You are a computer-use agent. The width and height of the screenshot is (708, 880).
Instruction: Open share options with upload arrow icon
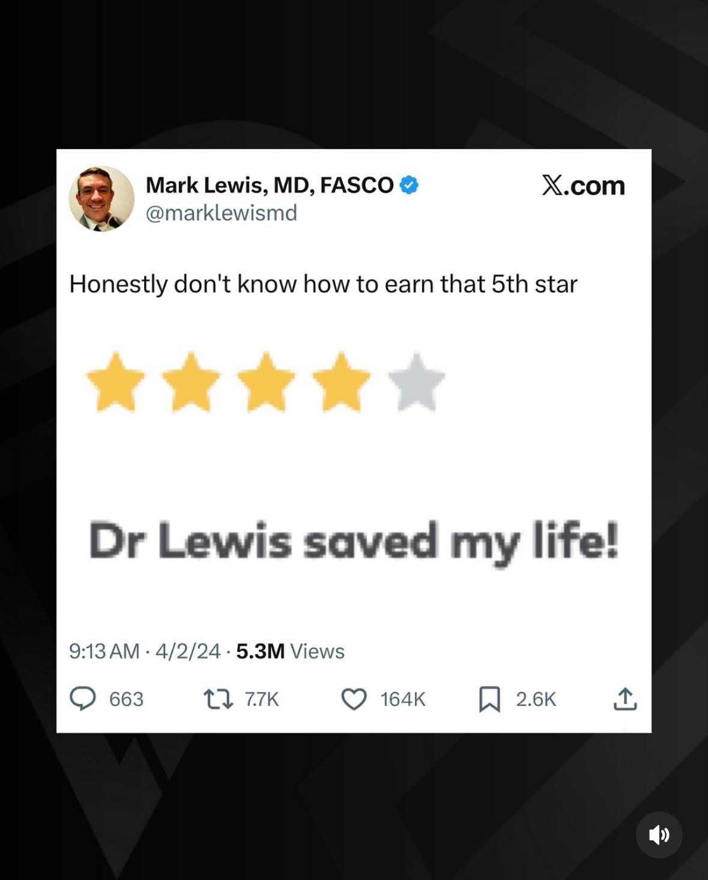[x=625, y=699]
